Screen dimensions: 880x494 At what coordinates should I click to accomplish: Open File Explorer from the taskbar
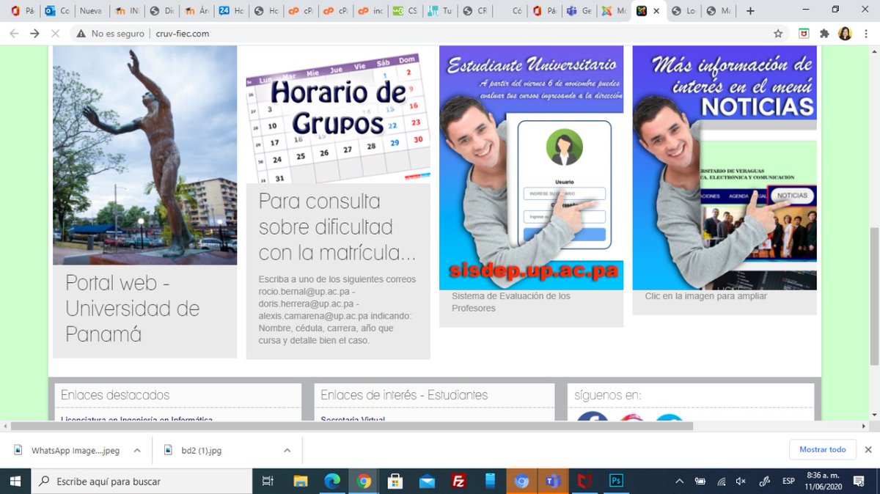[301, 482]
